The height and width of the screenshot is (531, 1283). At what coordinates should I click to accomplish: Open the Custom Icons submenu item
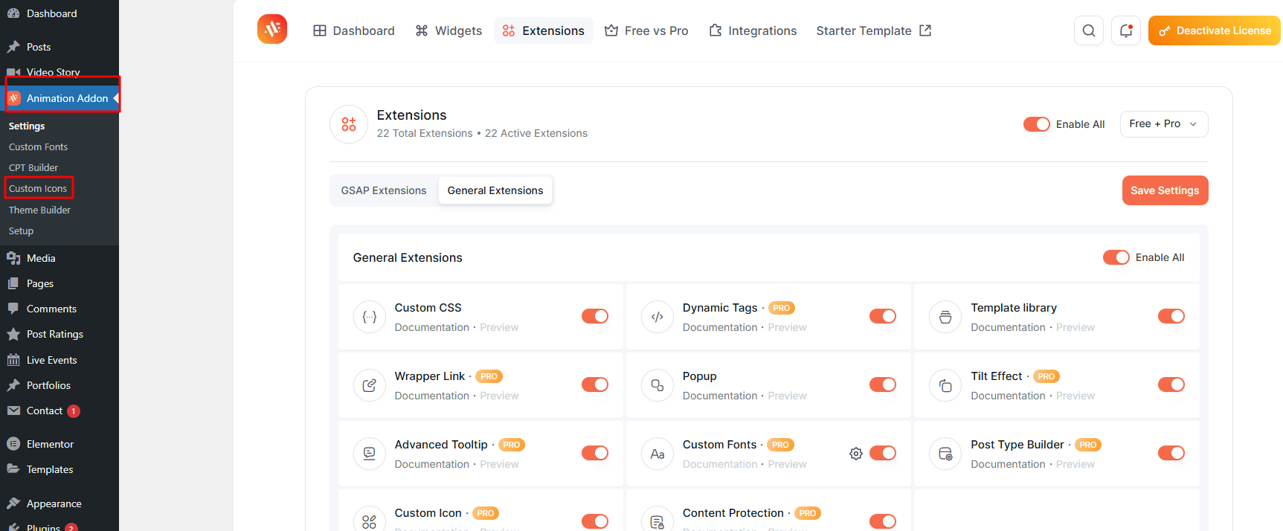[x=38, y=188]
